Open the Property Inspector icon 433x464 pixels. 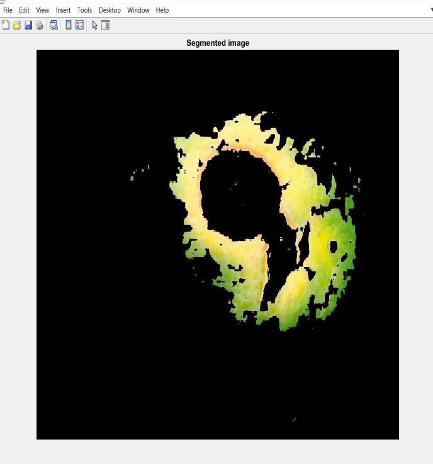click(106, 25)
